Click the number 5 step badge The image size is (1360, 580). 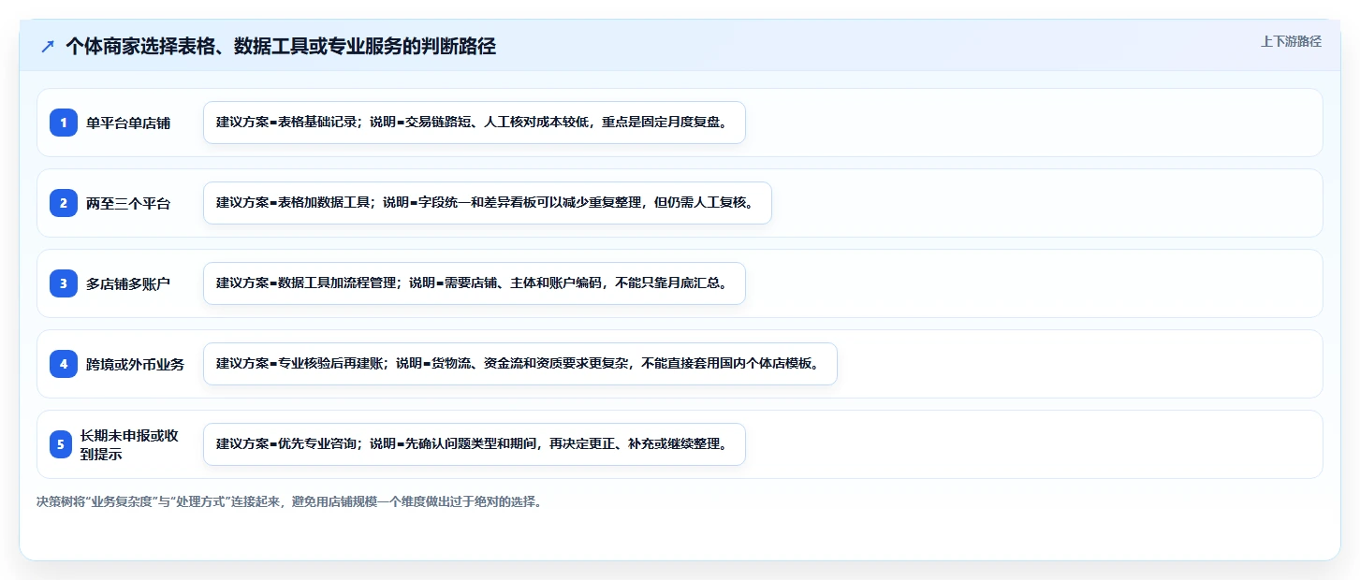pyautogui.click(x=61, y=444)
